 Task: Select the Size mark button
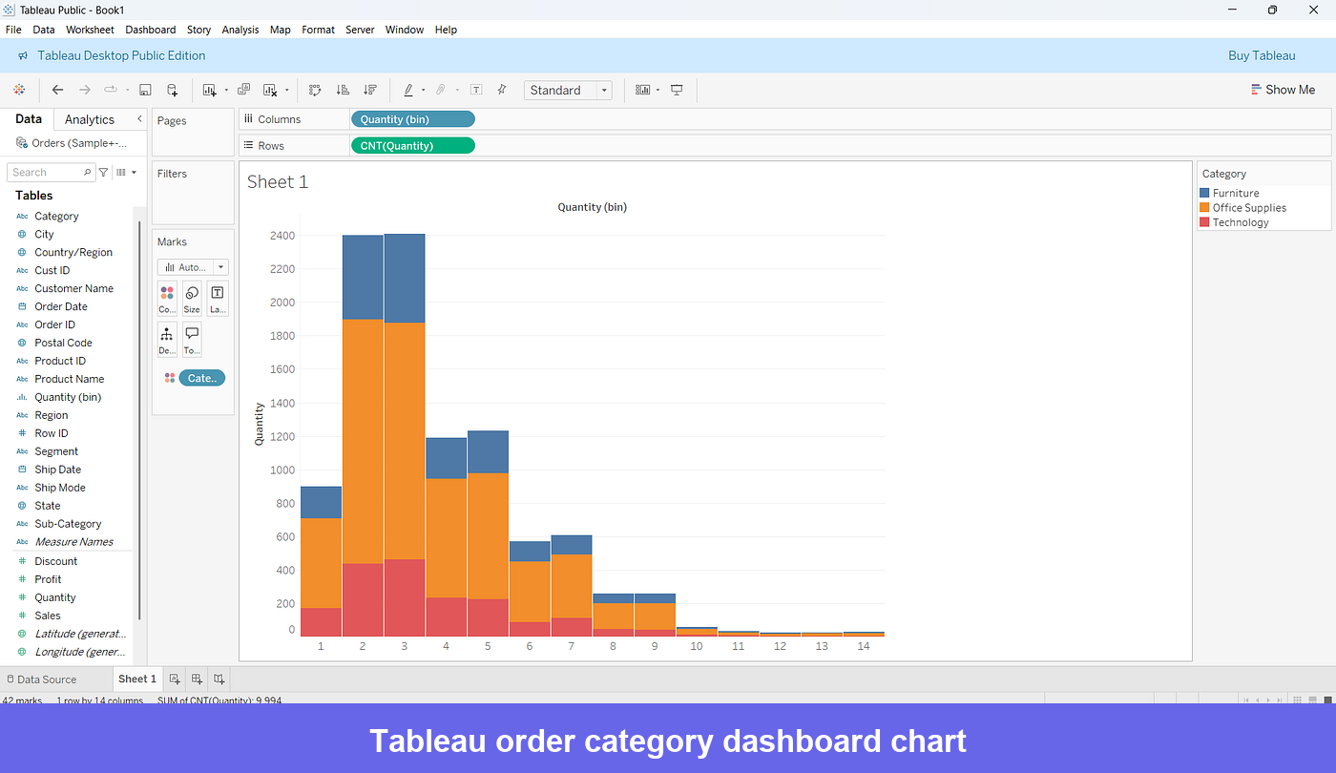192,299
